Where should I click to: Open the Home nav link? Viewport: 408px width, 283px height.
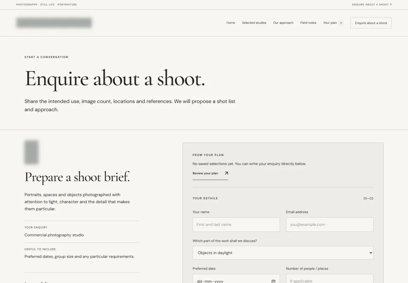(x=230, y=23)
